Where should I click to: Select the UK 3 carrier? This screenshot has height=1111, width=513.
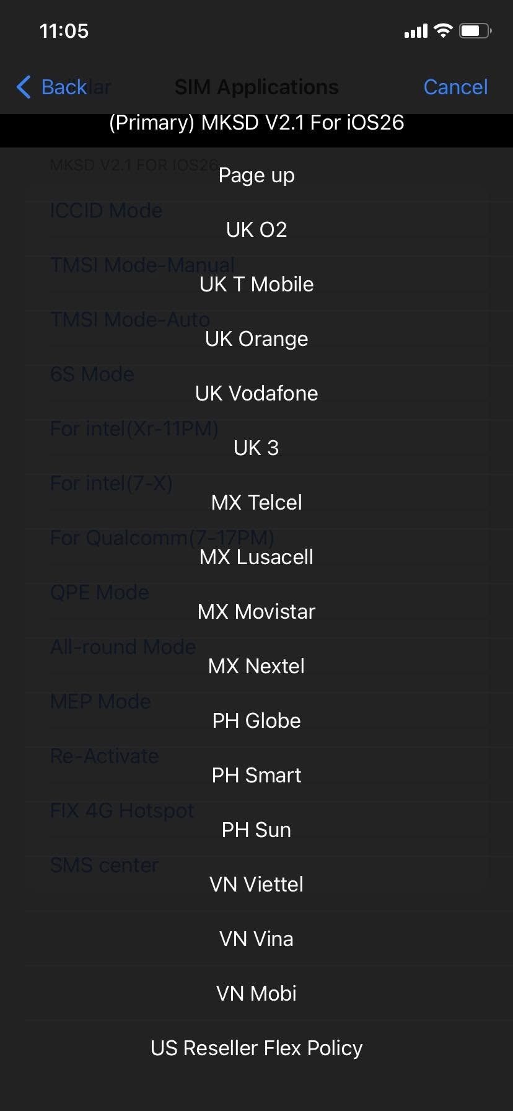point(256,448)
